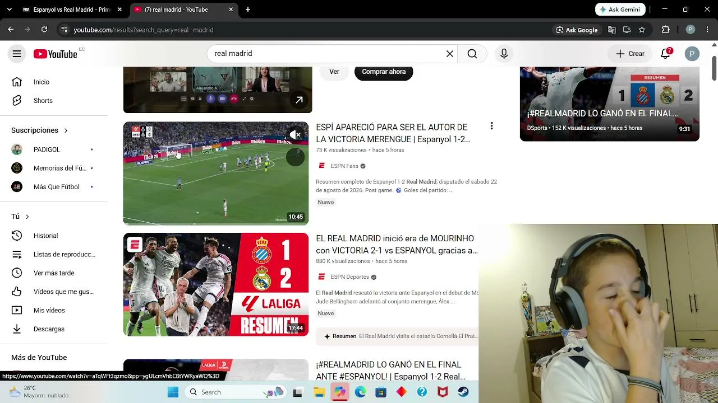Open the ad link arrow on sponsored thumbnail
The width and height of the screenshot is (718, 403).
point(300,100)
